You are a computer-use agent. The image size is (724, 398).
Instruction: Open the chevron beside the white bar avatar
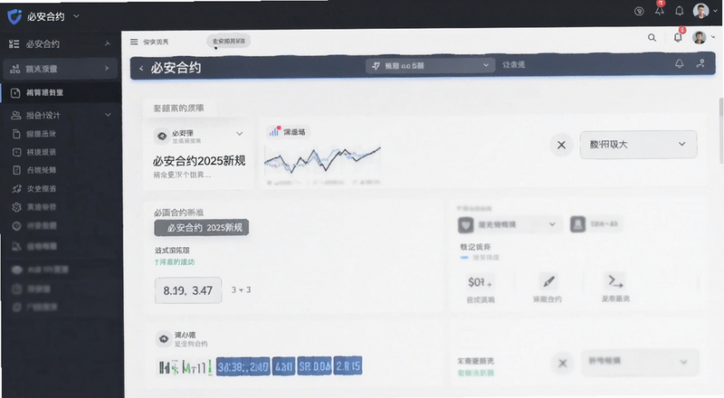(x=713, y=37)
